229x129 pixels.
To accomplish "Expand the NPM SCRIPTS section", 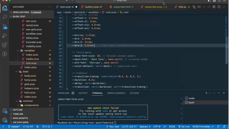I will [x=20, y=118].
